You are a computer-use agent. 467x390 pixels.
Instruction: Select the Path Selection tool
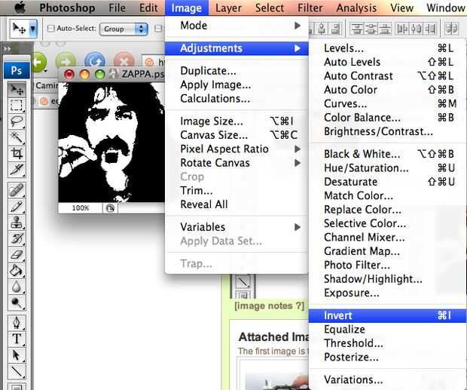17,355
